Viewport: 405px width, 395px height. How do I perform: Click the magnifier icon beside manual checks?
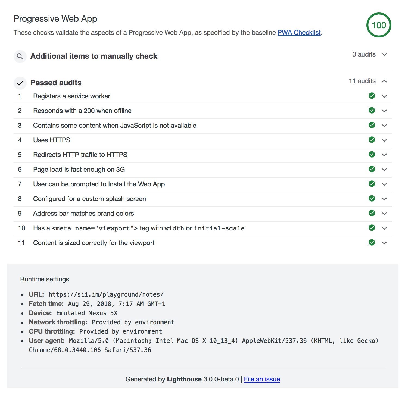(x=20, y=56)
